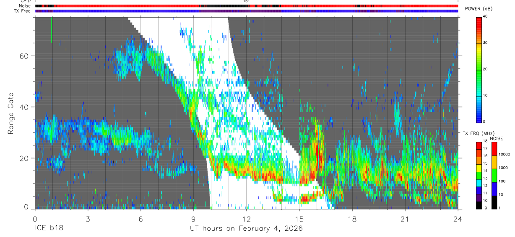The width and height of the screenshot is (515, 237).
Task: Click the '9' tick label on the UT hours axis
Action: [x=193, y=219]
